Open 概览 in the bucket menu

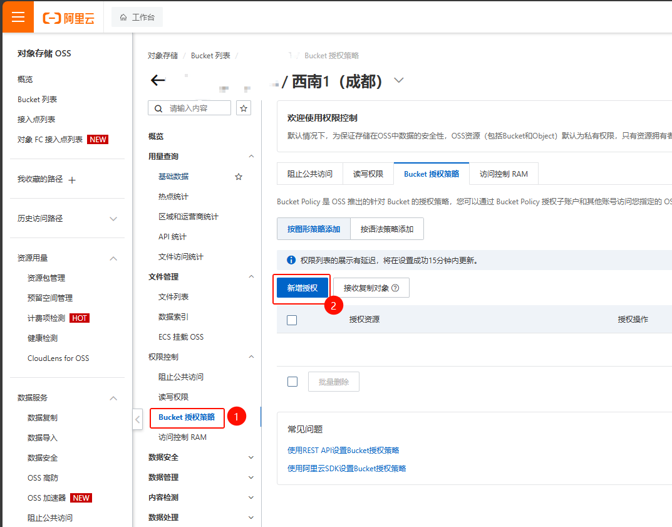coord(156,137)
